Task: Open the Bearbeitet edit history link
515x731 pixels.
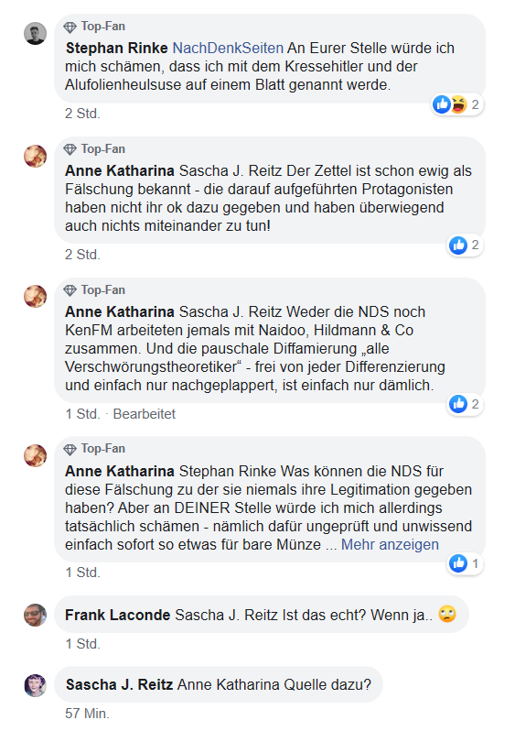Action: [145, 414]
